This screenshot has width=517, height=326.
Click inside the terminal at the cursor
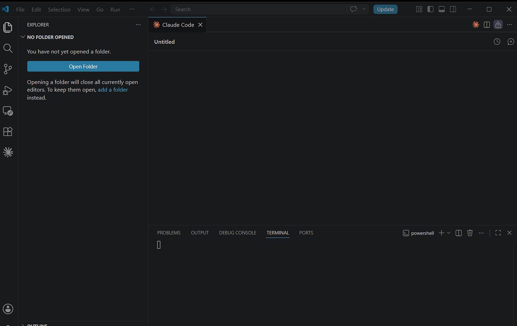(x=159, y=245)
